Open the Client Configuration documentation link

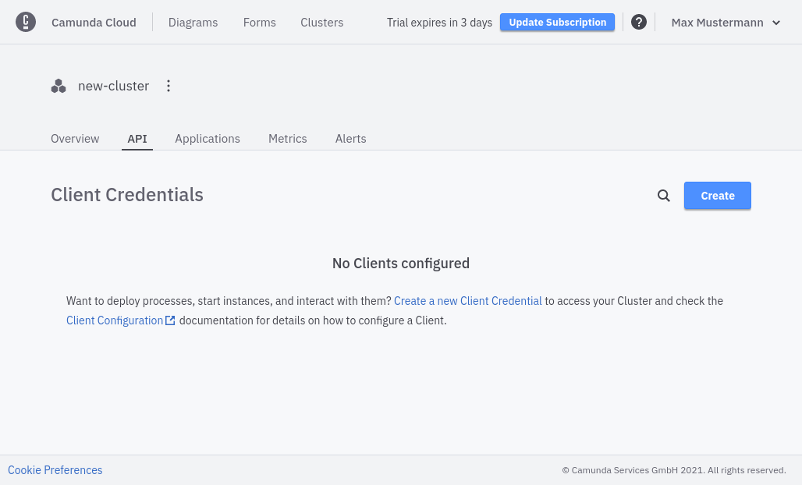coord(115,320)
